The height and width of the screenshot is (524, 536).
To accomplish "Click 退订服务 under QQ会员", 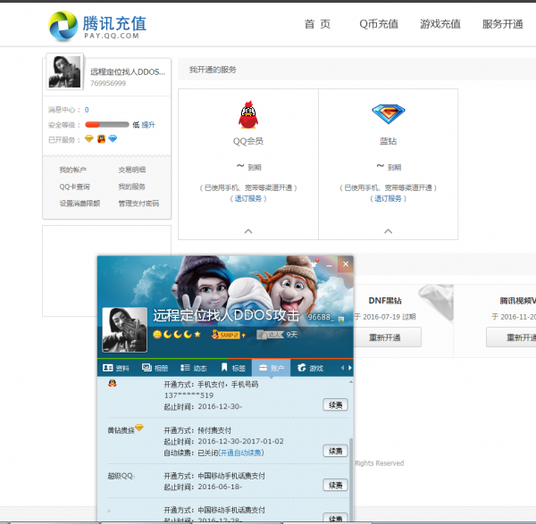I will point(248,198).
